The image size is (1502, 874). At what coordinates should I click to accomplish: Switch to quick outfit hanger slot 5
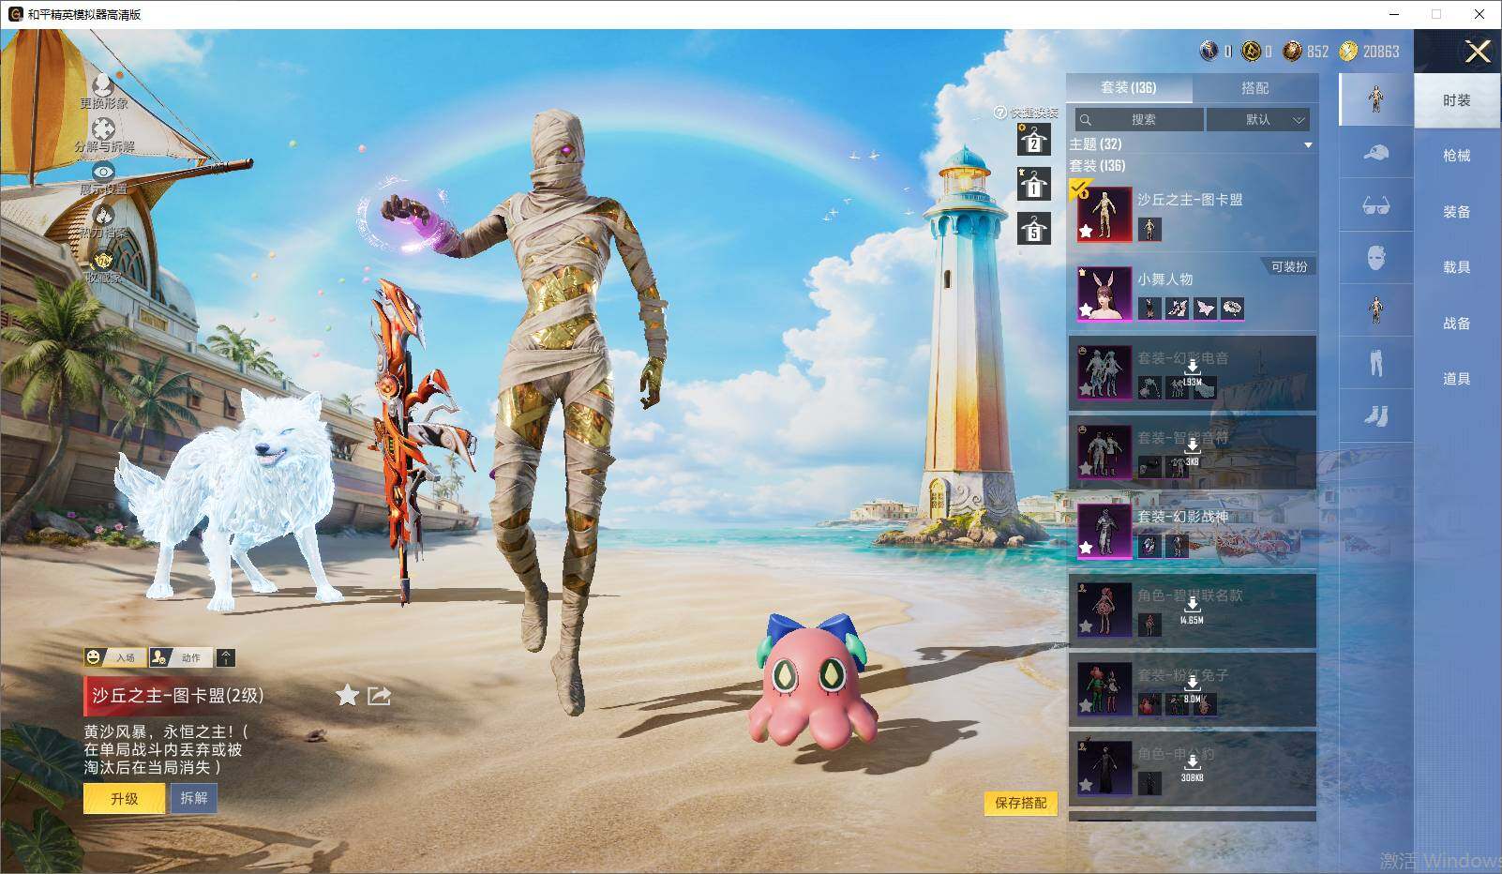1033,229
